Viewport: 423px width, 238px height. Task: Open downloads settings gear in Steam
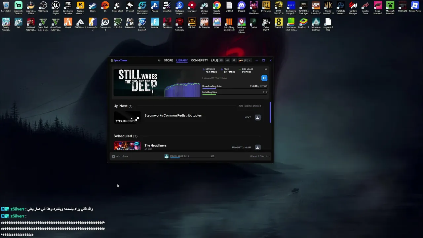pyautogui.click(x=266, y=69)
